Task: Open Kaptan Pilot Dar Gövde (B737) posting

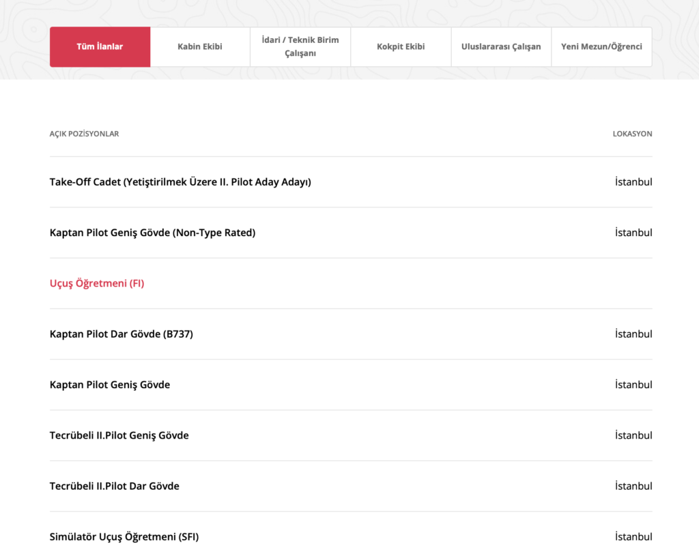Action: 122,334
